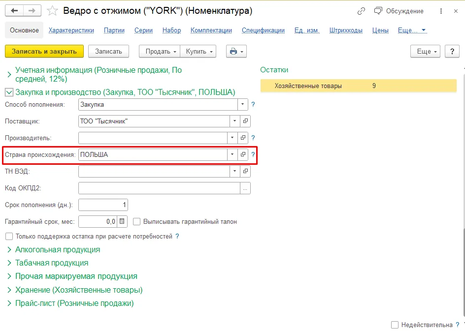Expand the Учетная информация section
Screen dimensions: 465x331
(9, 75)
